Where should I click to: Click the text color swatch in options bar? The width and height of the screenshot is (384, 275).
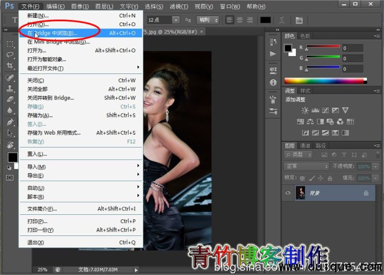click(x=265, y=20)
